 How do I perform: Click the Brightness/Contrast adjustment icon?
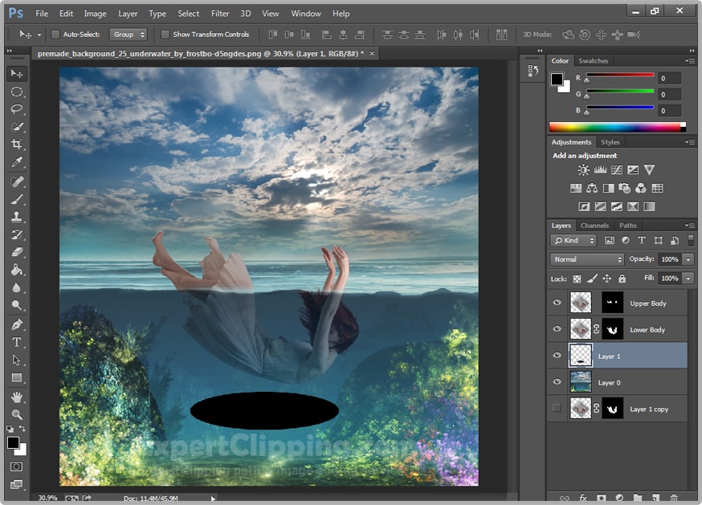tap(583, 170)
